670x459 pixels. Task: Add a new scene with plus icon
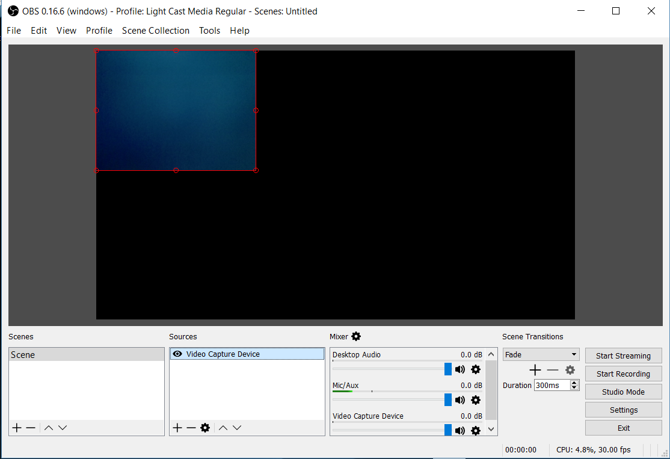[x=17, y=428]
